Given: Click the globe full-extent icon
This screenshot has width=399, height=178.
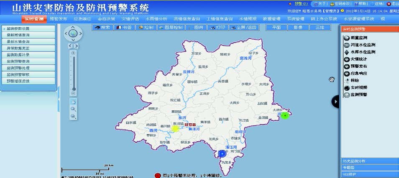Looking at the screenshot, I should pos(73,33).
